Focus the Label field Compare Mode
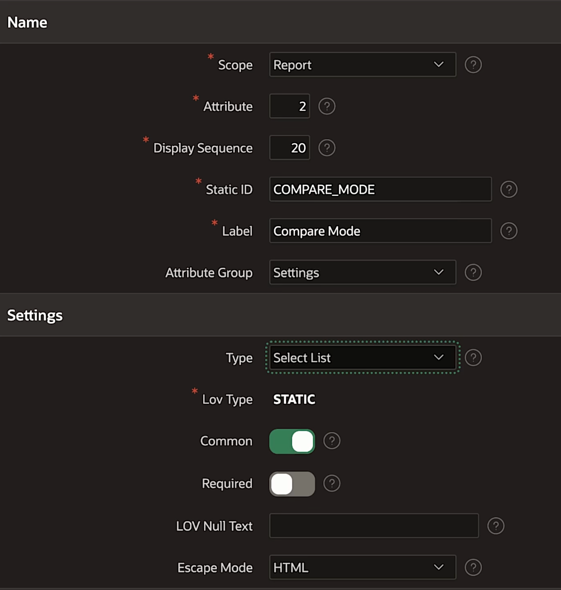Image resolution: width=561 pixels, height=590 pixels. pos(380,231)
